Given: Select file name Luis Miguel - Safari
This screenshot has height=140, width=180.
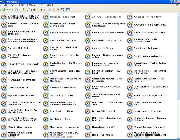Looking at the screenshot, I should click(x=60, y=119).
